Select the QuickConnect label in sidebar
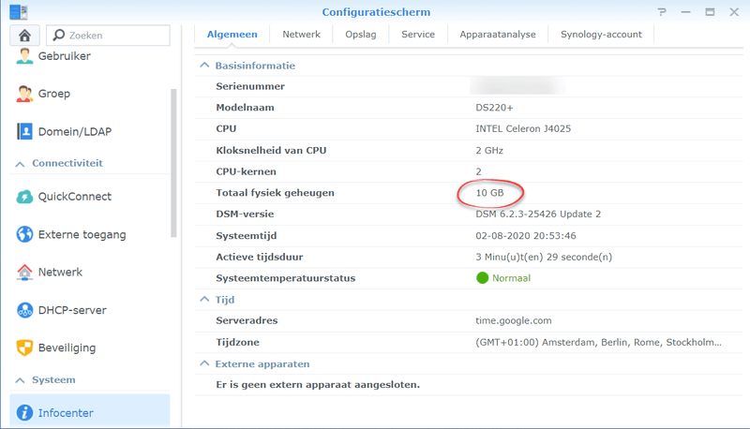Image resolution: width=750 pixels, height=429 pixels. 75,197
